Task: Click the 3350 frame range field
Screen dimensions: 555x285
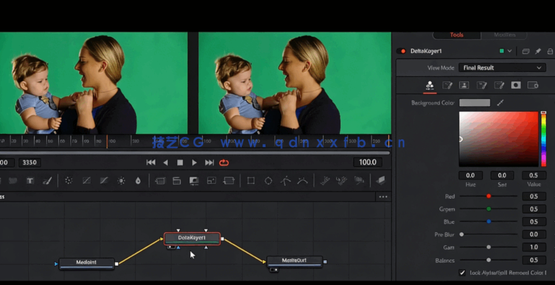Action: coord(29,163)
